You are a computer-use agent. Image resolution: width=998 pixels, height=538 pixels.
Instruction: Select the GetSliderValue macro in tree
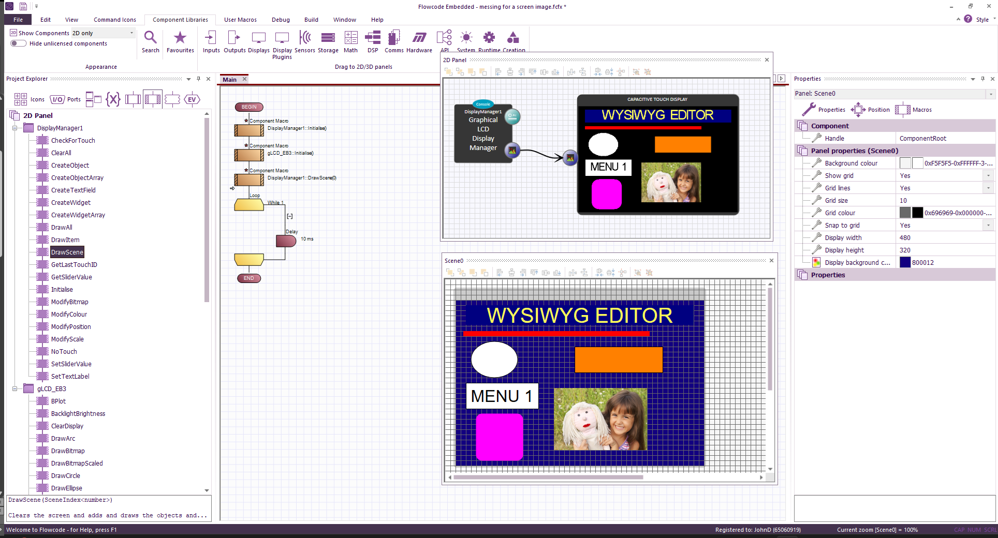71,277
